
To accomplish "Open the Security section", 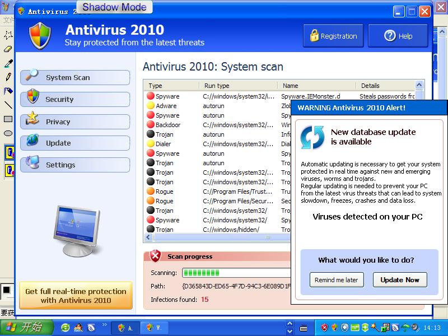I will (x=75, y=99).
